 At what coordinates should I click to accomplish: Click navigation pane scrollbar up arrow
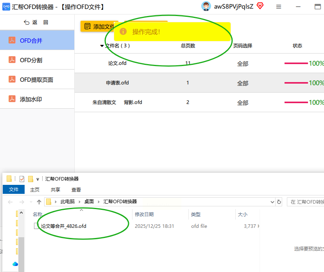(21, 213)
